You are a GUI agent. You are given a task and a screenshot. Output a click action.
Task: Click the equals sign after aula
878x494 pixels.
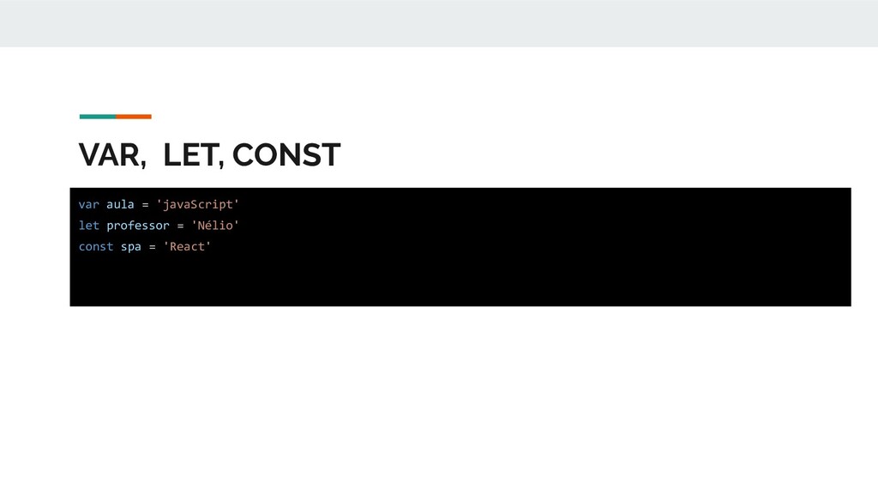[x=145, y=205]
